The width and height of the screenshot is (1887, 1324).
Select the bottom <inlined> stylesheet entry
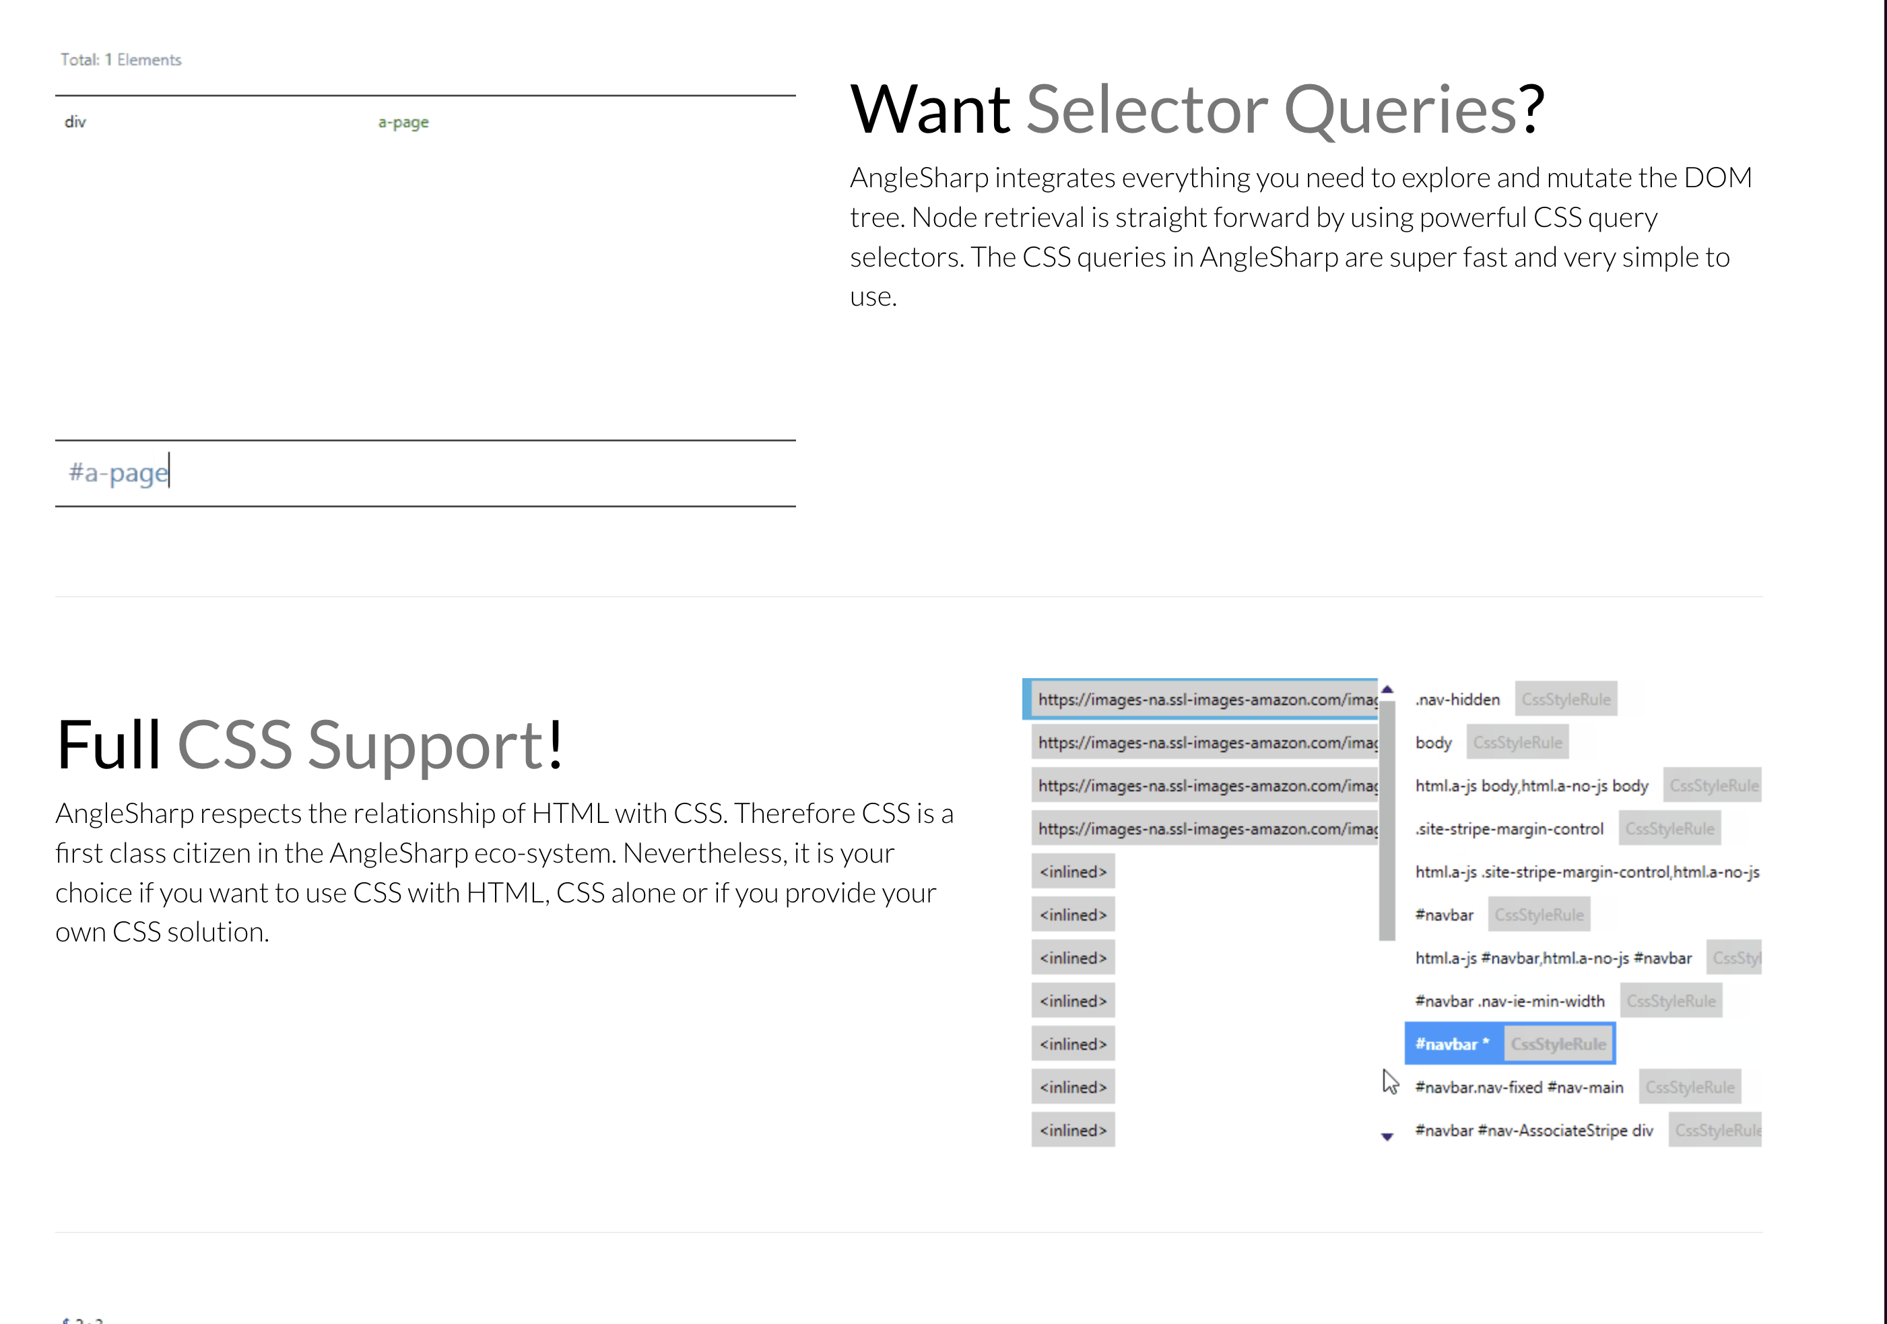pos(1073,1130)
